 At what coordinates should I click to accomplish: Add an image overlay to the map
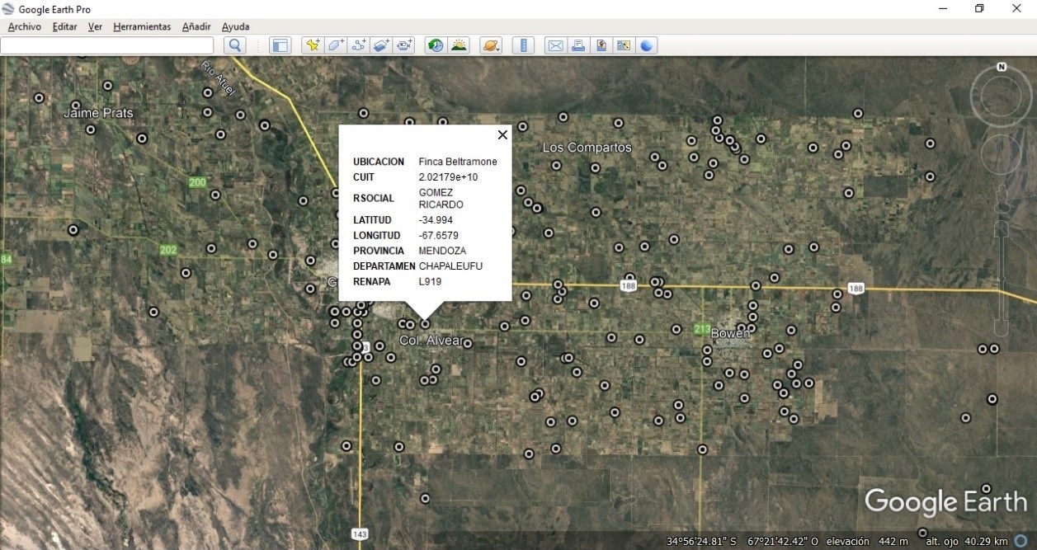click(x=380, y=45)
